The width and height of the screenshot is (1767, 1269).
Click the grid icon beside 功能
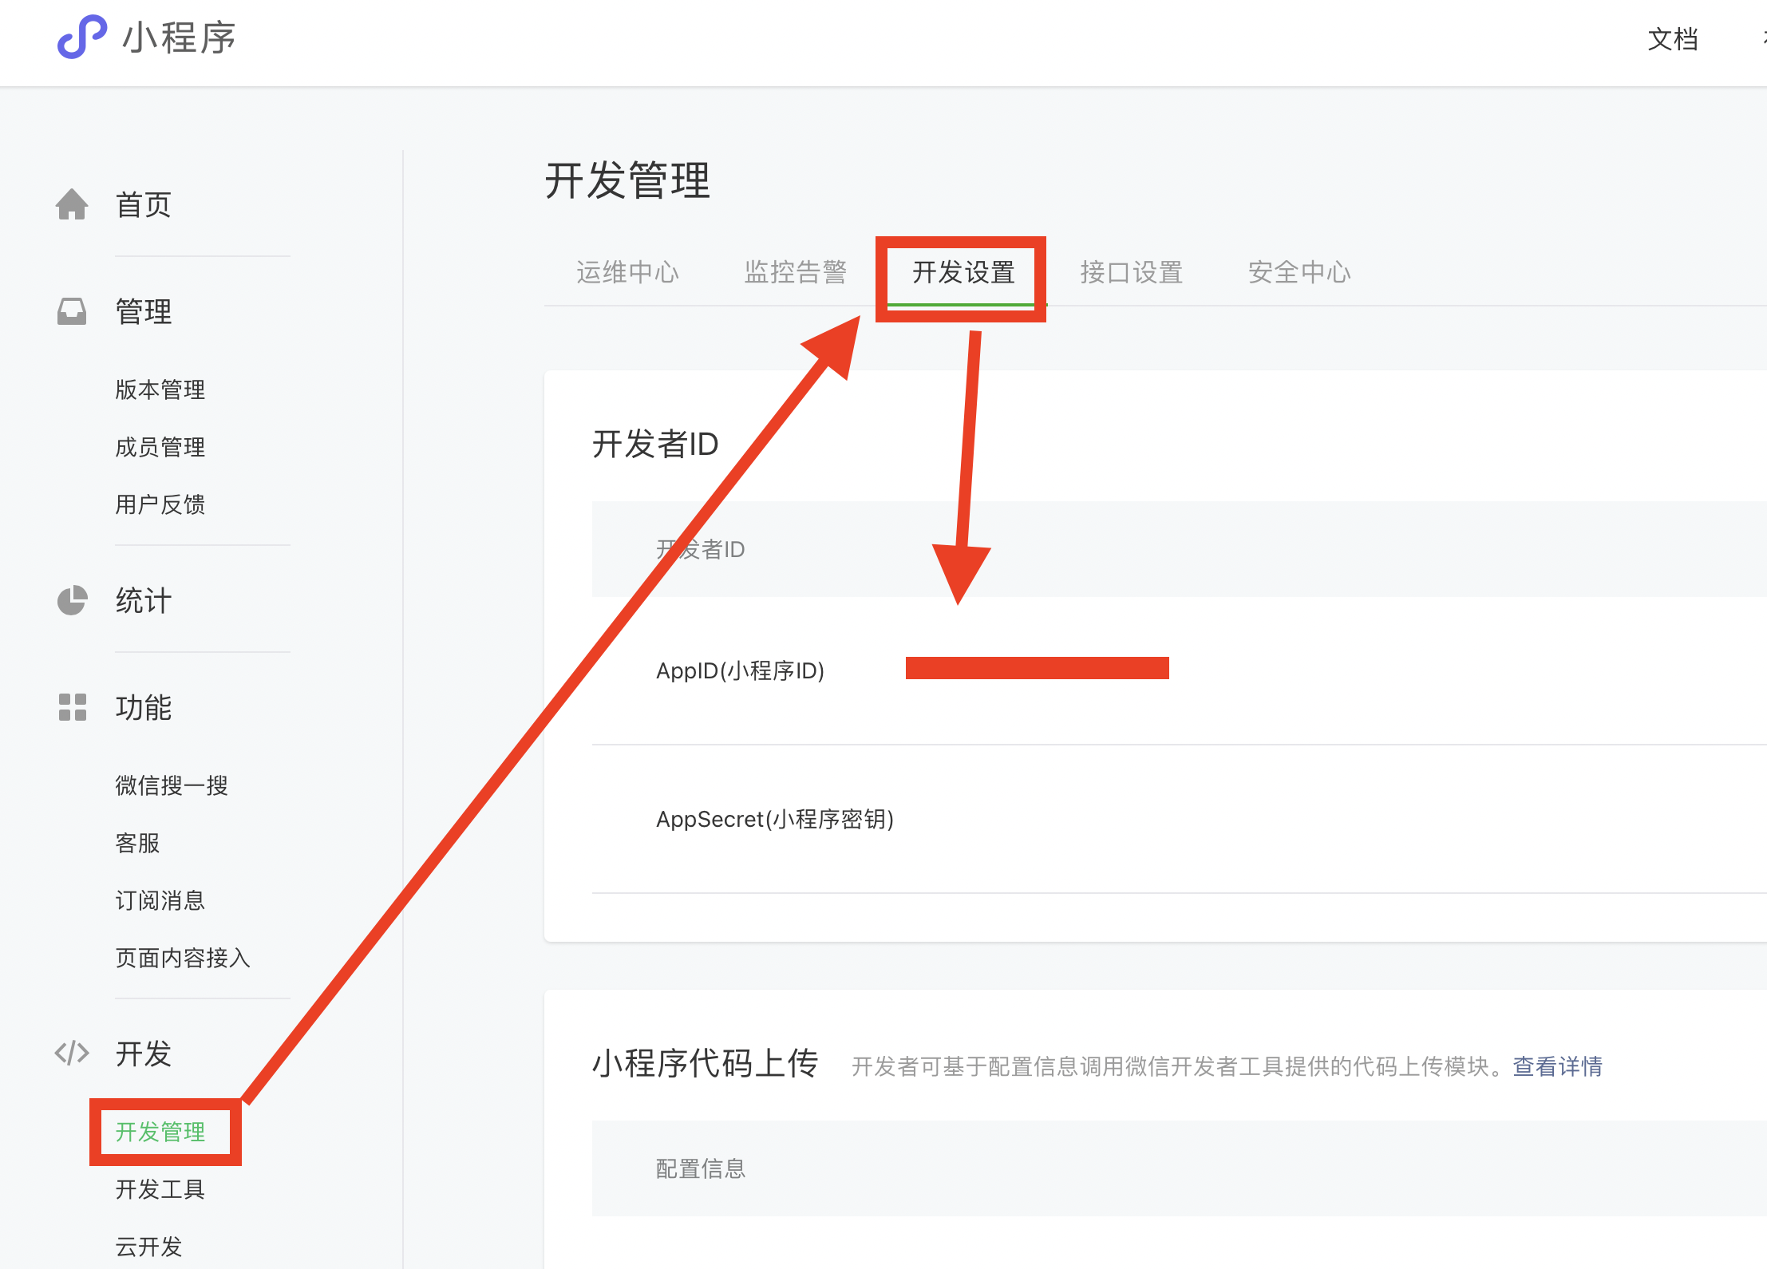tap(72, 707)
